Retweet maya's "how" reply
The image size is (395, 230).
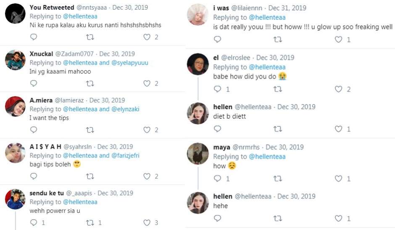pyautogui.click(x=278, y=179)
